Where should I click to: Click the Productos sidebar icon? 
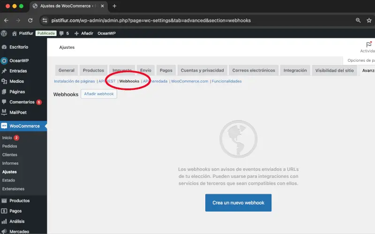[x=4, y=201]
